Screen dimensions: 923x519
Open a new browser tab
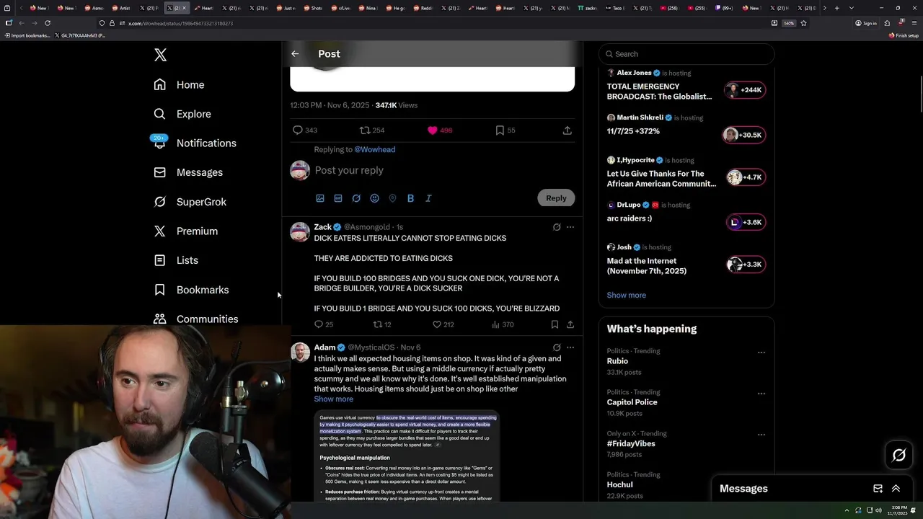pyautogui.click(x=836, y=8)
